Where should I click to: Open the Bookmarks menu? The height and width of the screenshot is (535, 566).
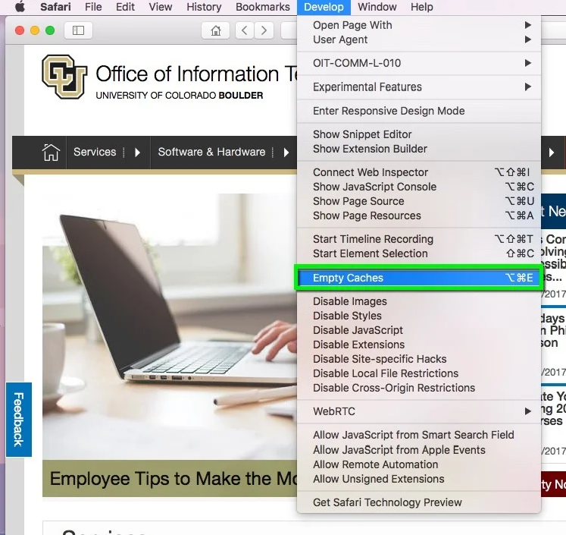(x=263, y=7)
